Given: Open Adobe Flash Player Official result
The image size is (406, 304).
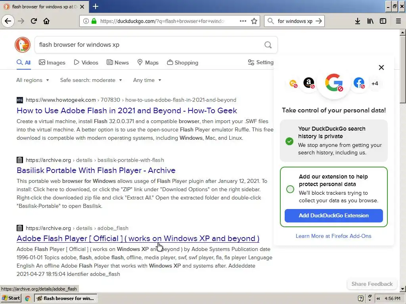Looking at the screenshot, I should [x=138, y=238].
